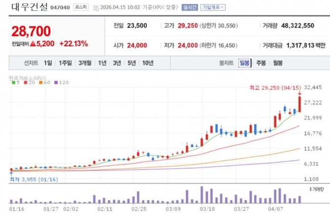Click the 최고 29,250 (04/15) chart marker
The width and height of the screenshot is (330, 217).
point(275,88)
